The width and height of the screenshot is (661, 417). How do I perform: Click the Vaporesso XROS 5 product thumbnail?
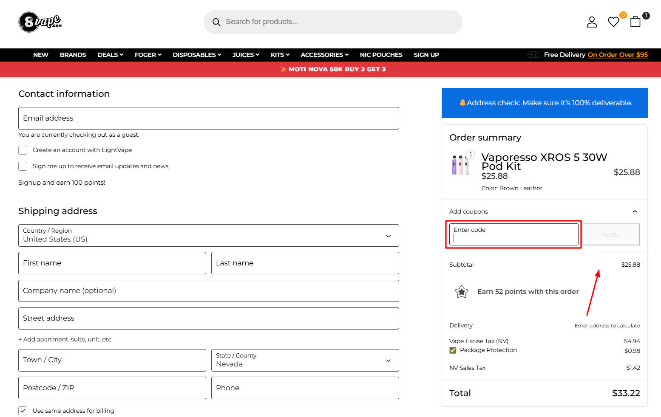tap(460, 165)
